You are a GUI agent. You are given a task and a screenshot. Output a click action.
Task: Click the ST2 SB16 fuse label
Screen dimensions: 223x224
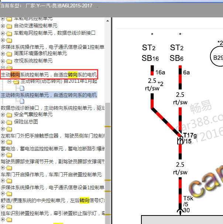(150, 53)
